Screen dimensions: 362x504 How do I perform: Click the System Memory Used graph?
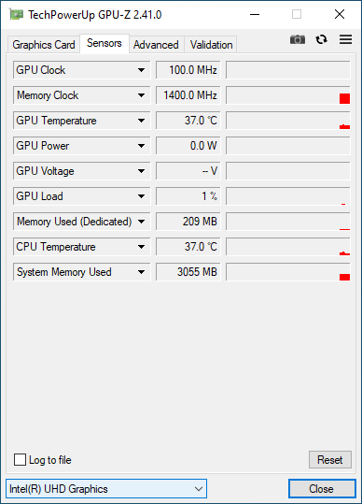coord(288,272)
